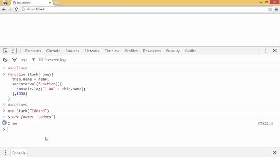Minimize the Chrome window

coord(261,2)
